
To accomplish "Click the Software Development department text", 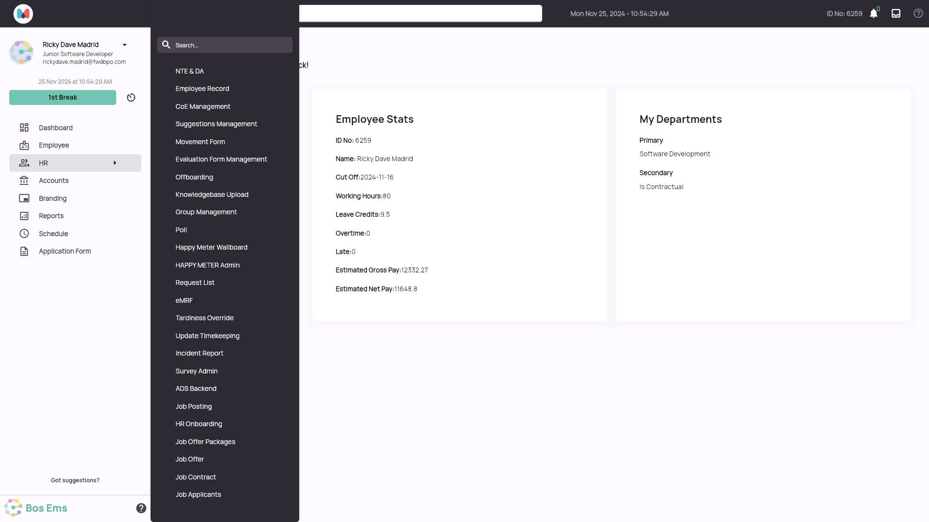I will point(675,154).
